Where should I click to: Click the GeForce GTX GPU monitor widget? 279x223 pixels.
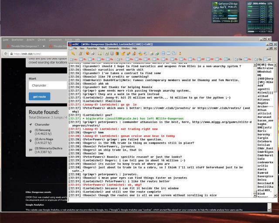tap(225, 12)
